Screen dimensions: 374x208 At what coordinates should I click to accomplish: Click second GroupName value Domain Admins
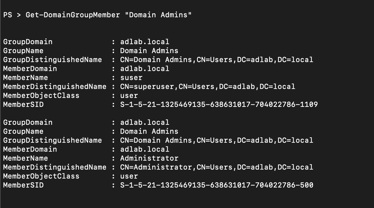click(149, 131)
